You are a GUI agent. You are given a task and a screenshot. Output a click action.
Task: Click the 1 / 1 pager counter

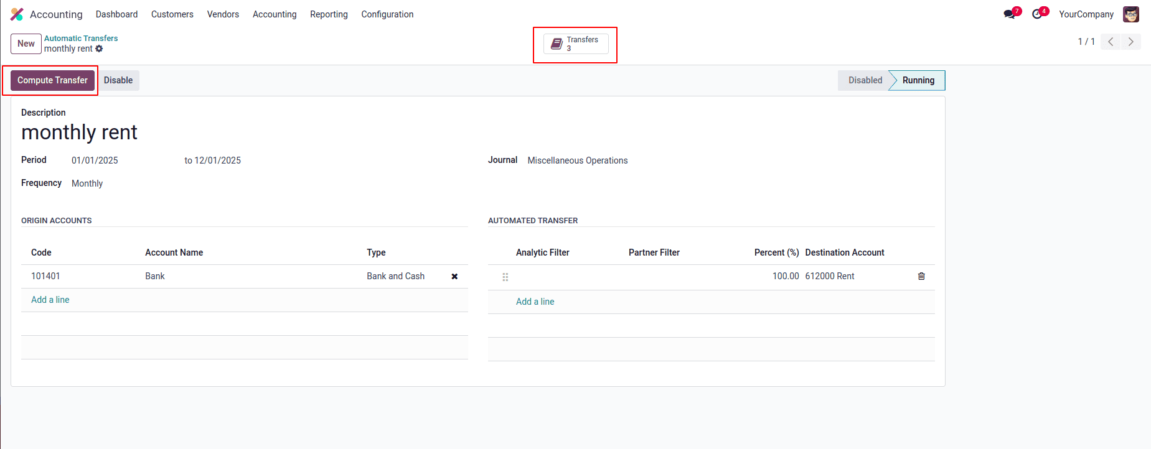(1086, 42)
